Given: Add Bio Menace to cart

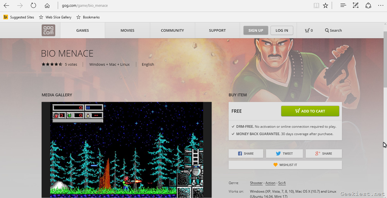Looking at the screenshot, I should tap(310, 111).
